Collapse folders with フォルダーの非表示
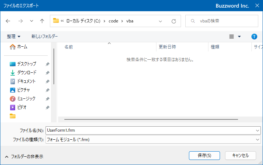 [x=24, y=157]
